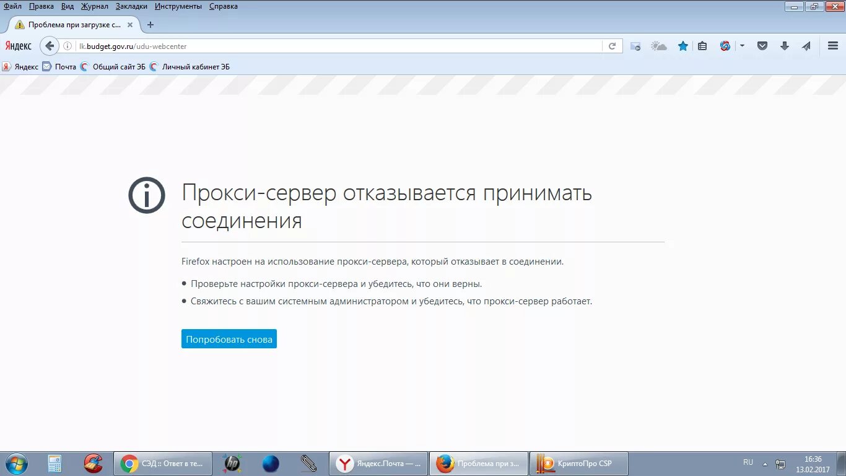The height and width of the screenshot is (476, 846).
Task: Open the Firefox hamburger menu
Action: tap(833, 46)
